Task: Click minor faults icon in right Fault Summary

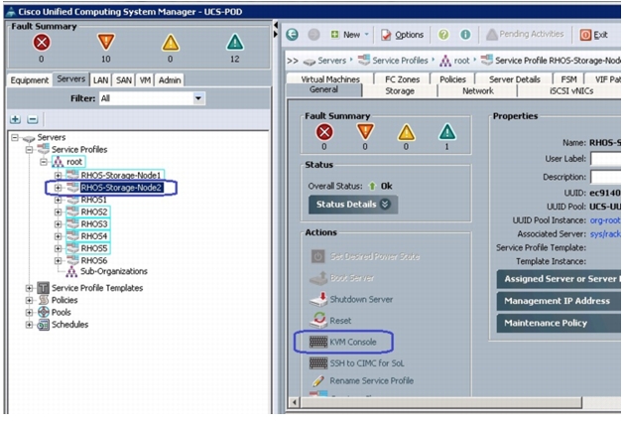Action: (x=406, y=132)
